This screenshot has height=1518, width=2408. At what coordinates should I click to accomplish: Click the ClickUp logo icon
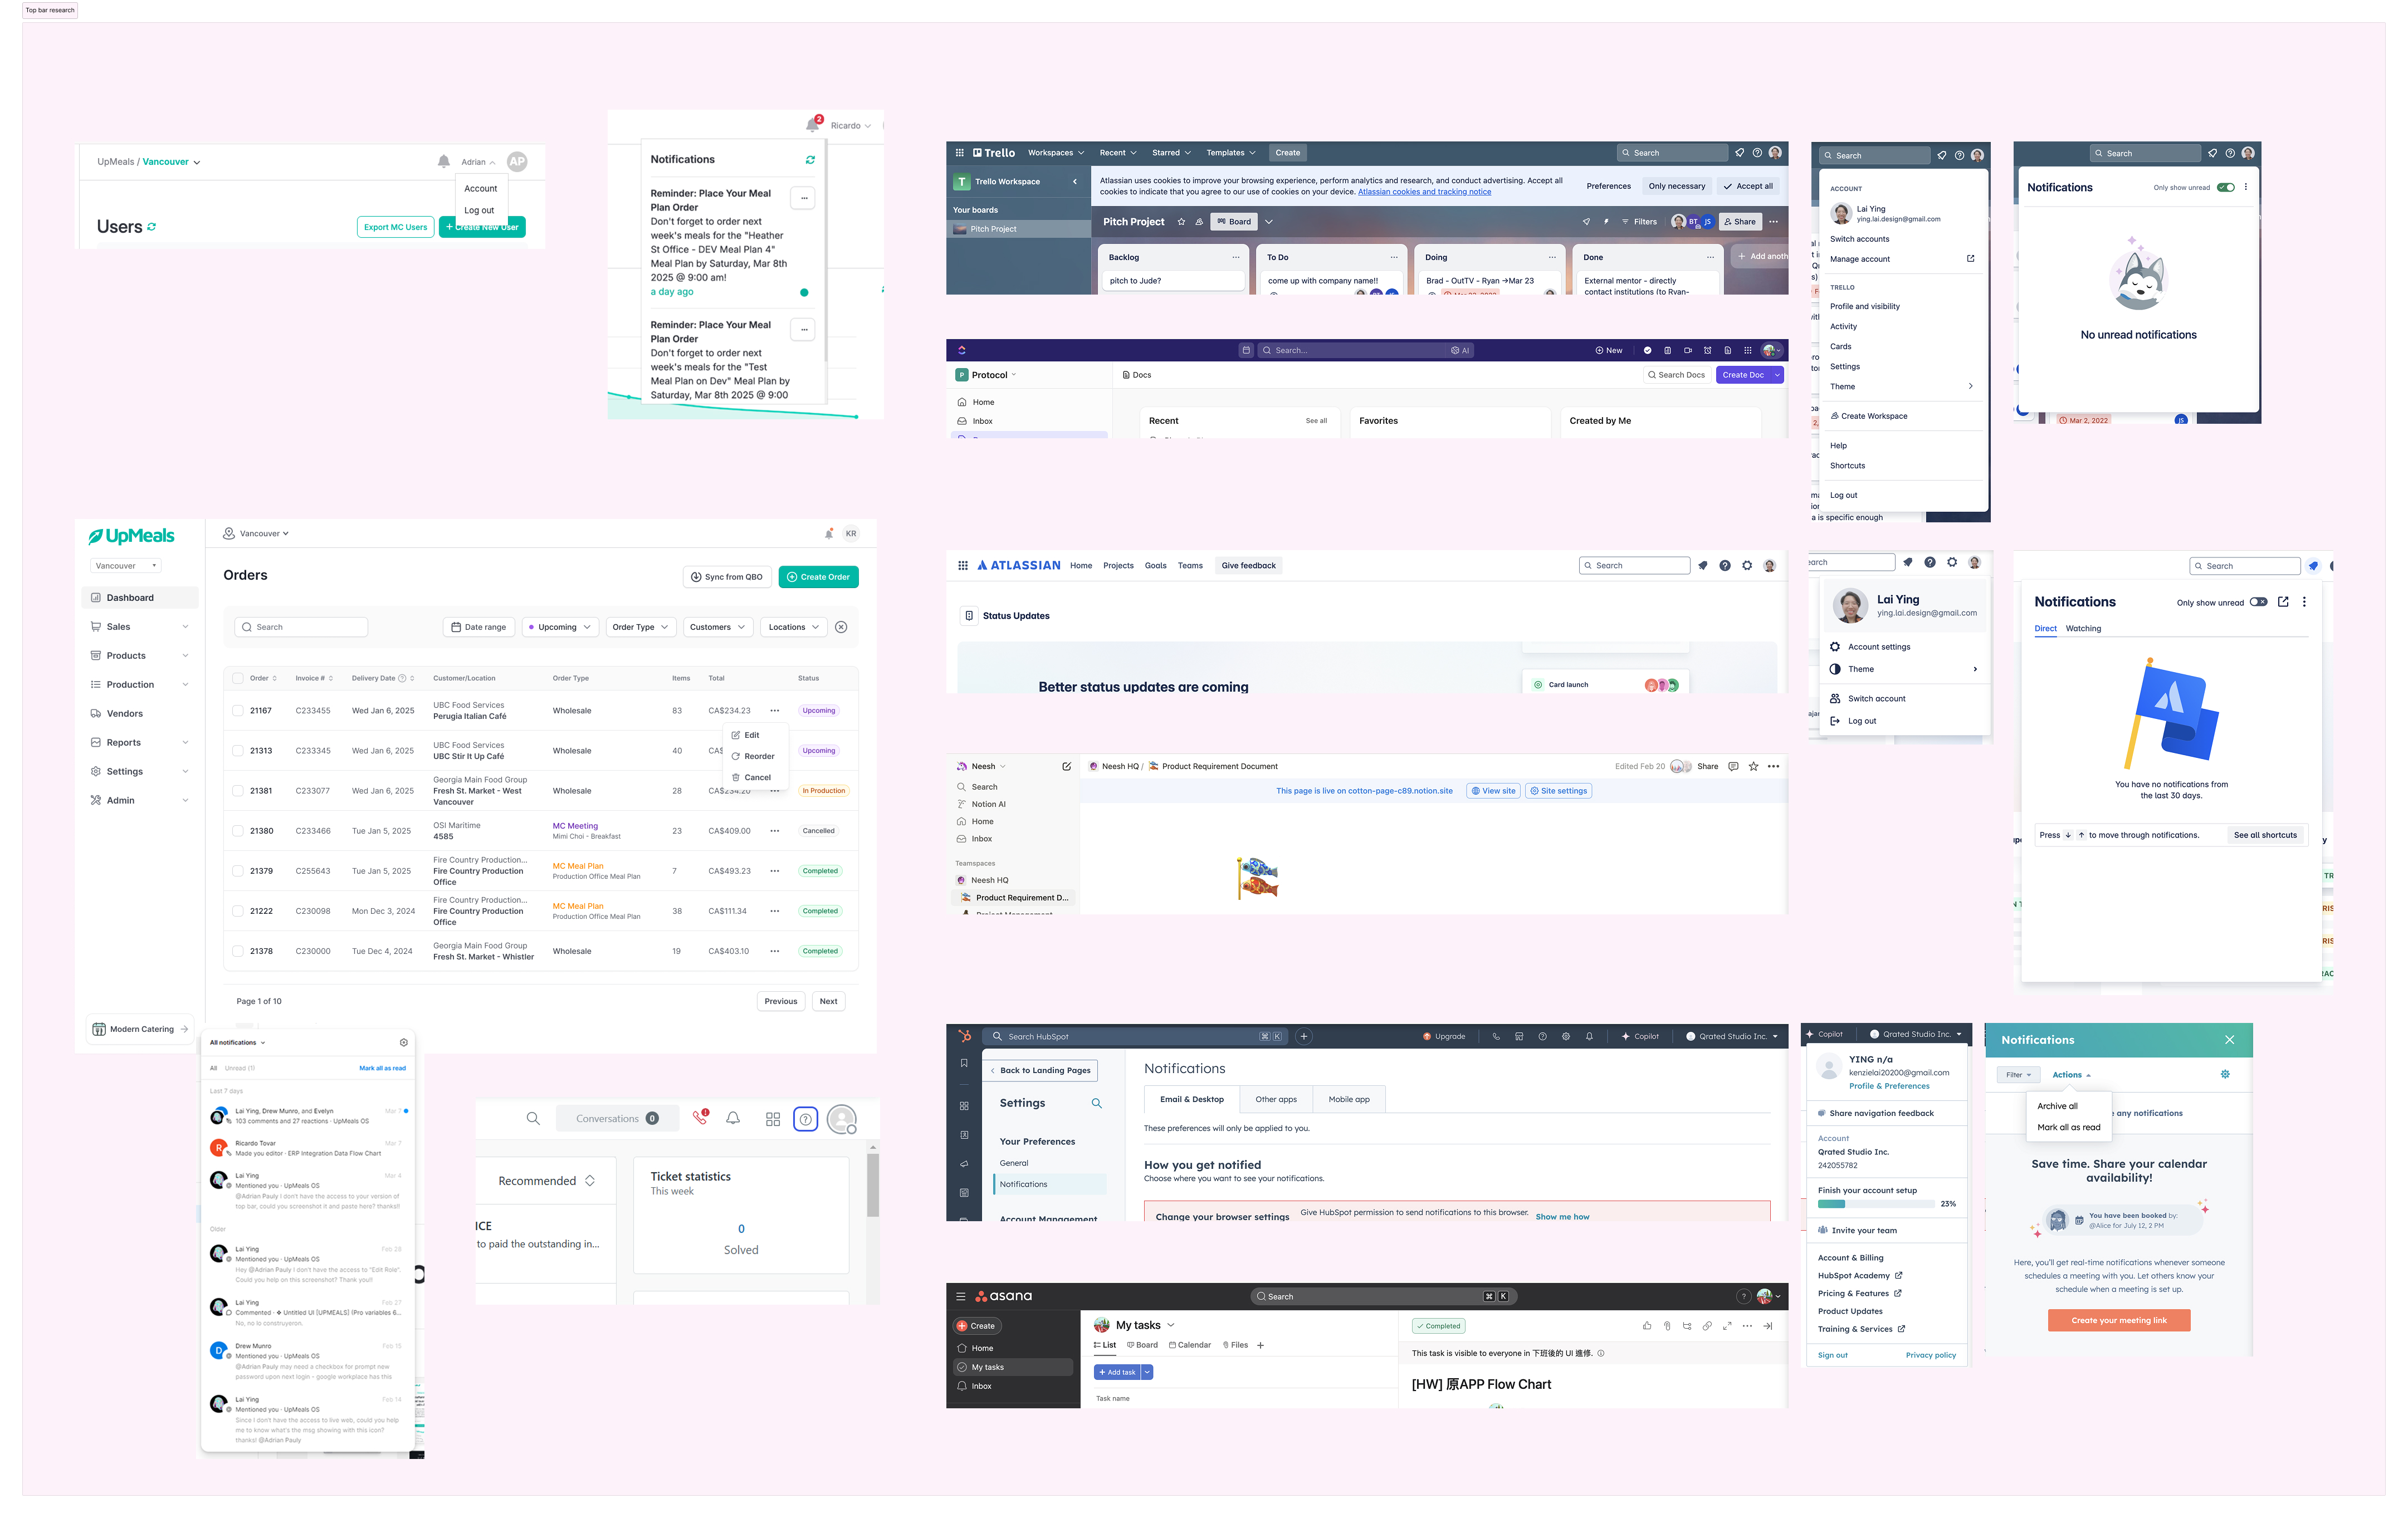click(x=962, y=350)
